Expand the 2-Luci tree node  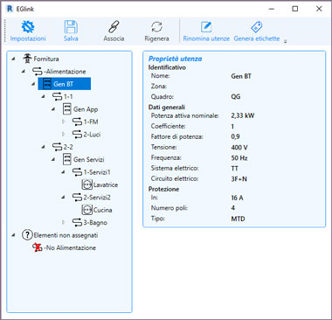coord(64,134)
